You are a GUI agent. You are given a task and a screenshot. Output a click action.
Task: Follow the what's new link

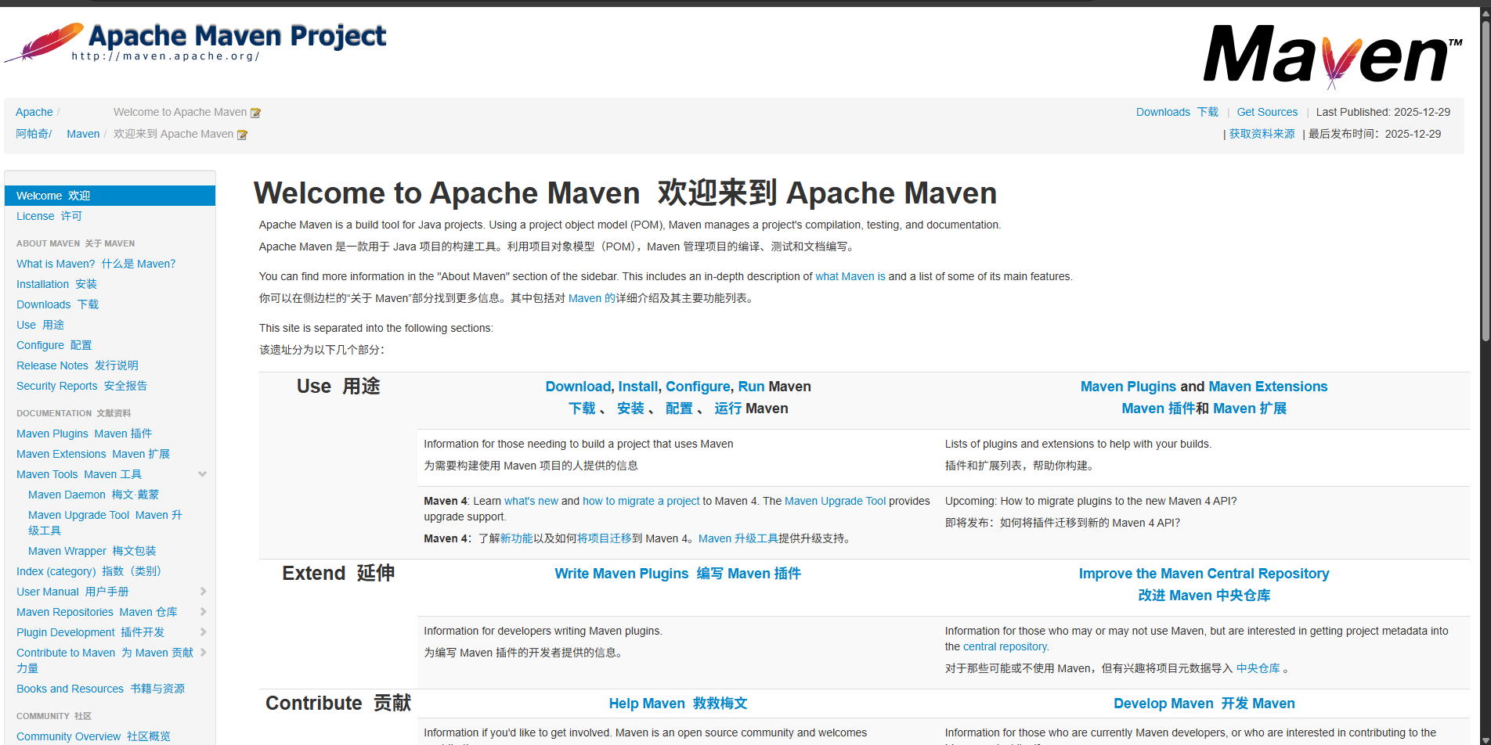531,501
